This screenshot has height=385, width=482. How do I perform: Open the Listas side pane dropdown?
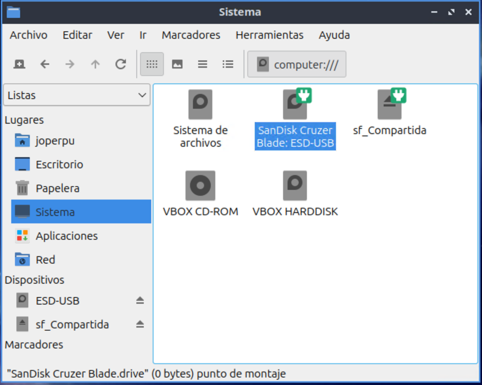77,95
